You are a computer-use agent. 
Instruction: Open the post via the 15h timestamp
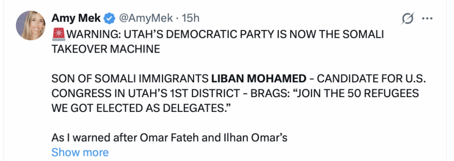(x=190, y=18)
